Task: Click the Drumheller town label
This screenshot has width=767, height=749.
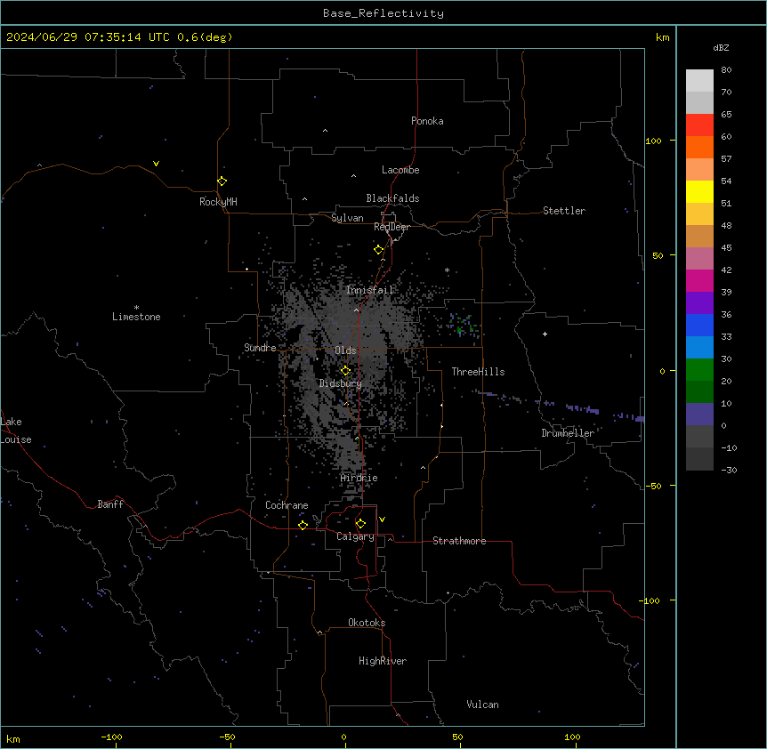Action: pos(568,433)
